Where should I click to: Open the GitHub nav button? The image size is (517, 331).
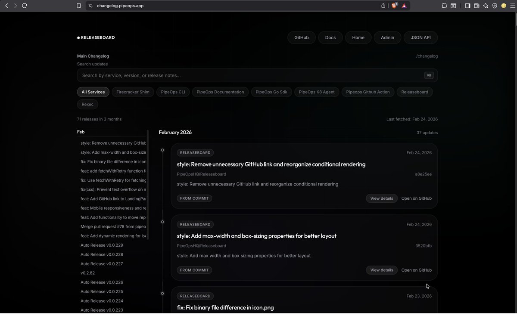pyautogui.click(x=302, y=37)
